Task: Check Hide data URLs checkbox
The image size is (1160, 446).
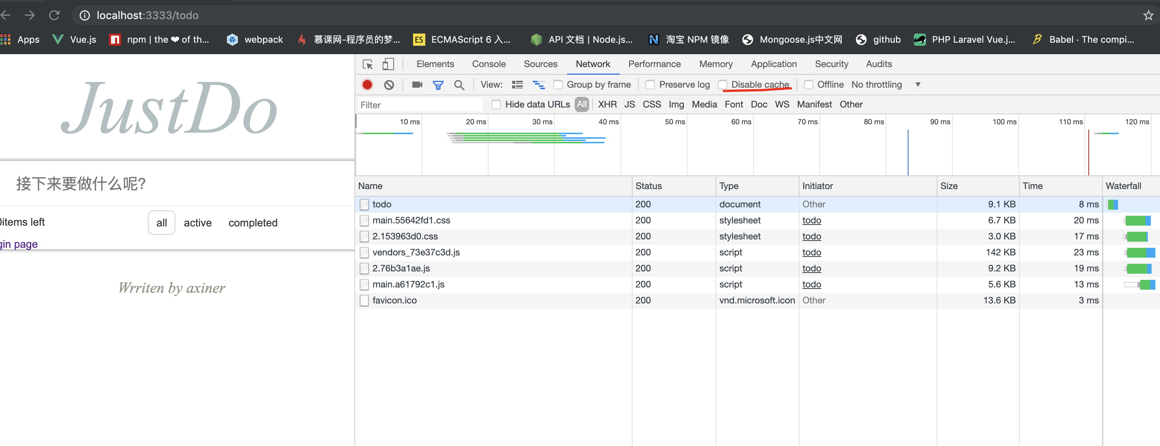Action: [496, 104]
